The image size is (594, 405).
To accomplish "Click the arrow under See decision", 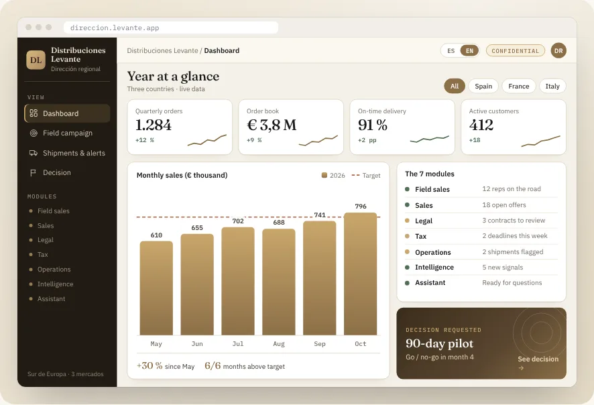I will 522,368.
